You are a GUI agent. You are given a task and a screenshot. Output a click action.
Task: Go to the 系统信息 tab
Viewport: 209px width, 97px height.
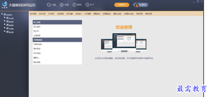pyautogui.click(x=60, y=14)
